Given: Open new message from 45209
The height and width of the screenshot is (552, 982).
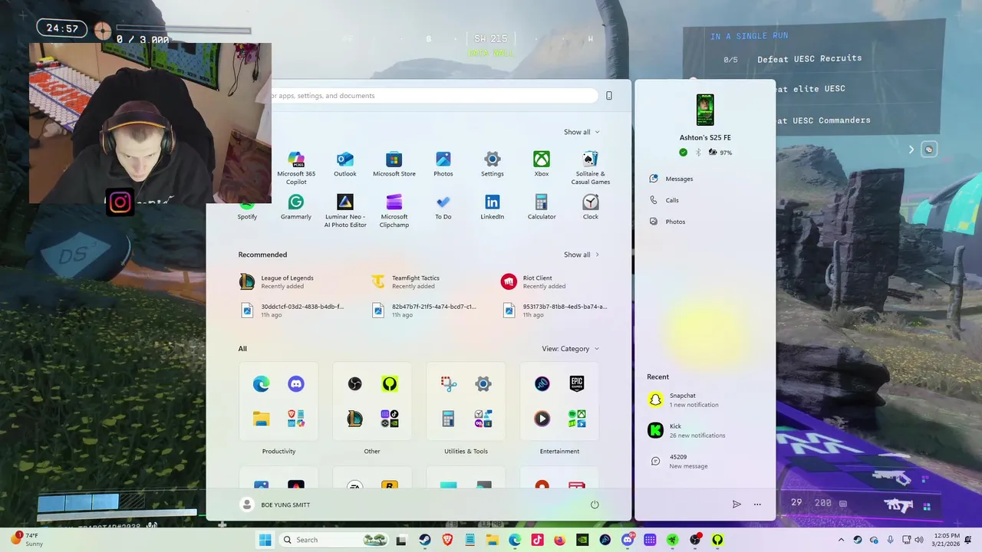Looking at the screenshot, I should (704, 462).
